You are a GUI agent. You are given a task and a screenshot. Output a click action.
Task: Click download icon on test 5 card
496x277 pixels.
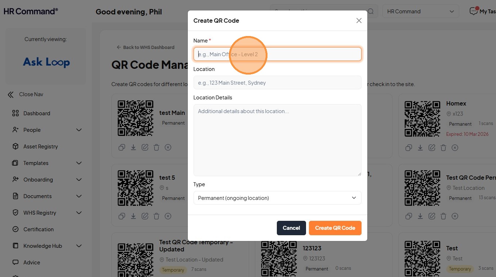click(x=133, y=216)
